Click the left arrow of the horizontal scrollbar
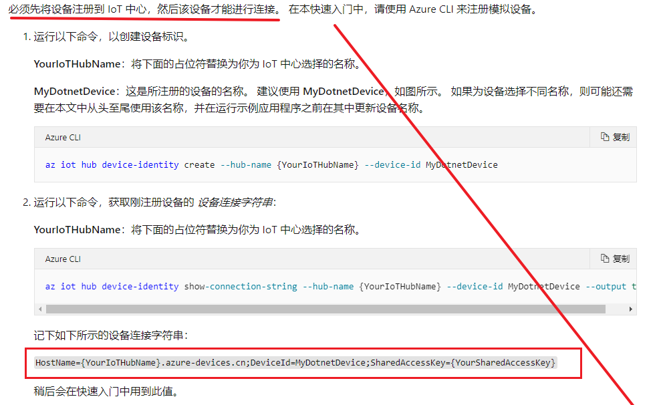 click(41, 309)
